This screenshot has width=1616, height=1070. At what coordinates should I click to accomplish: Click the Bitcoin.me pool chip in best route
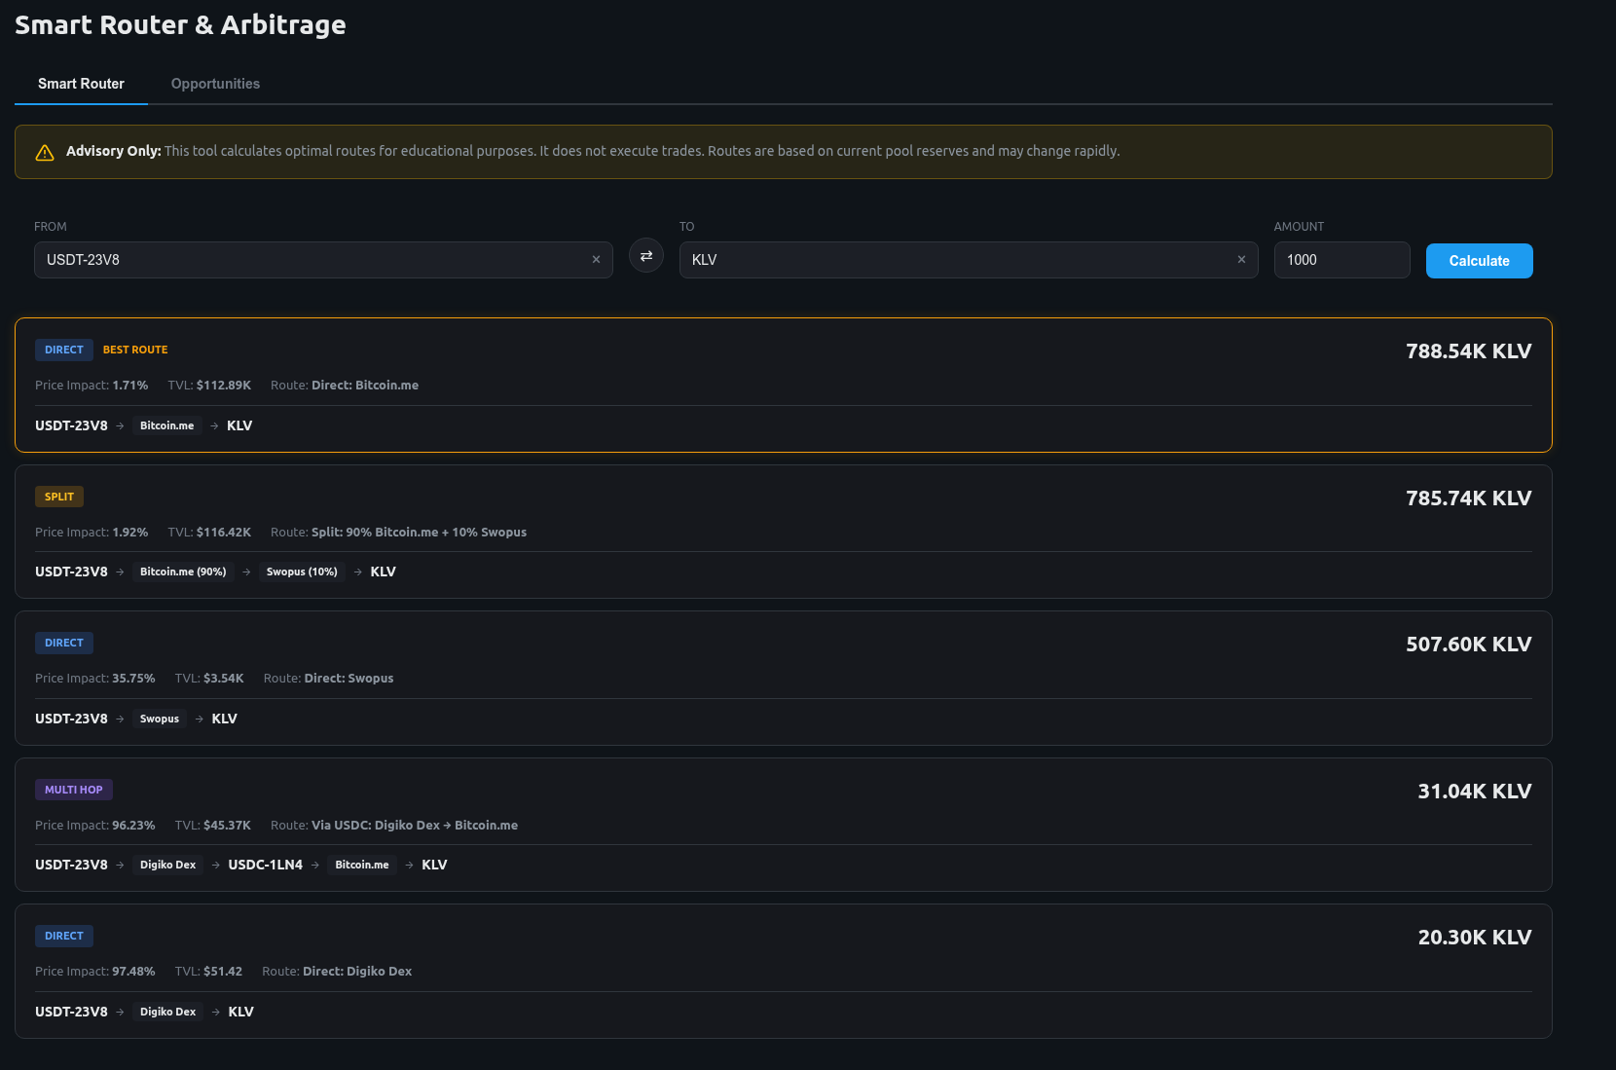[x=165, y=425]
